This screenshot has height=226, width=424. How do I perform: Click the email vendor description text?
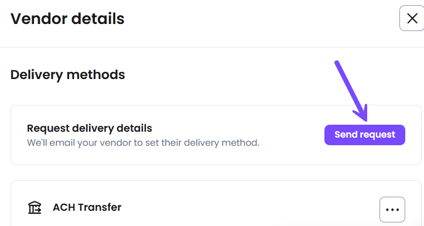coord(143,142)
